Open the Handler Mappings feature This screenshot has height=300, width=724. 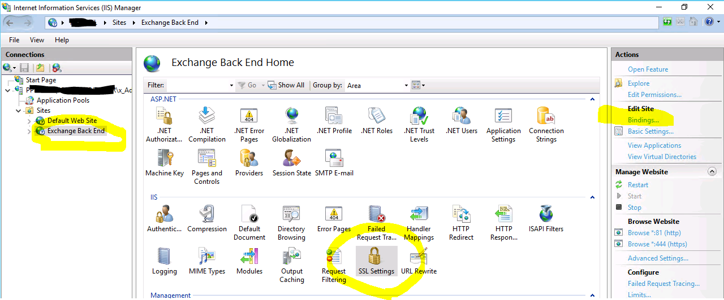coord(419,223)
